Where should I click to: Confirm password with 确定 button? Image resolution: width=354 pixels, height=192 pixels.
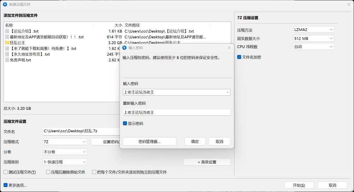click(195, 142)
